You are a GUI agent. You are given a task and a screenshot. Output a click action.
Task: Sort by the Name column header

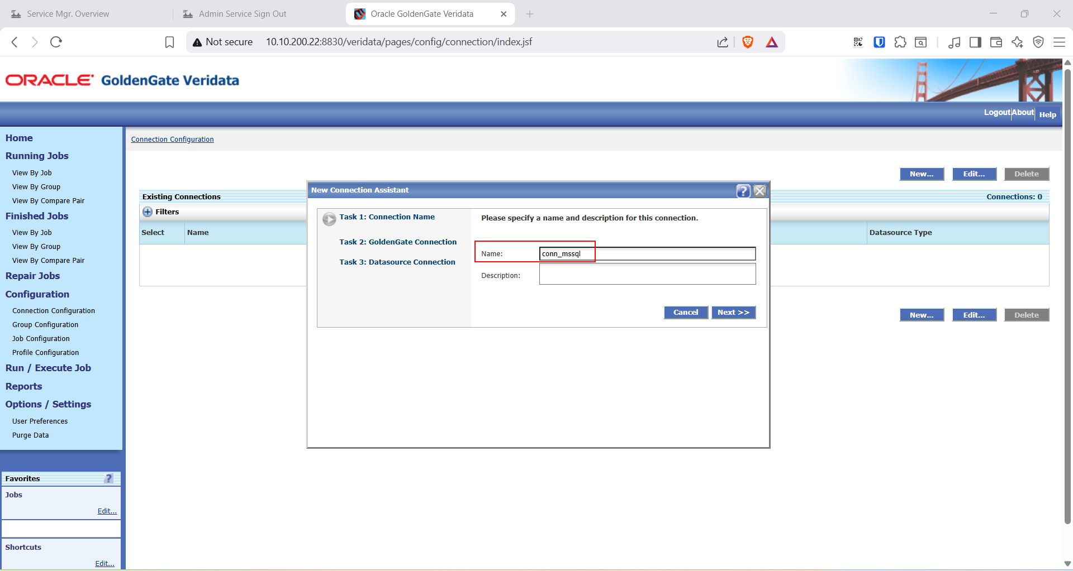pyautogui.click(x=198, y=233)
